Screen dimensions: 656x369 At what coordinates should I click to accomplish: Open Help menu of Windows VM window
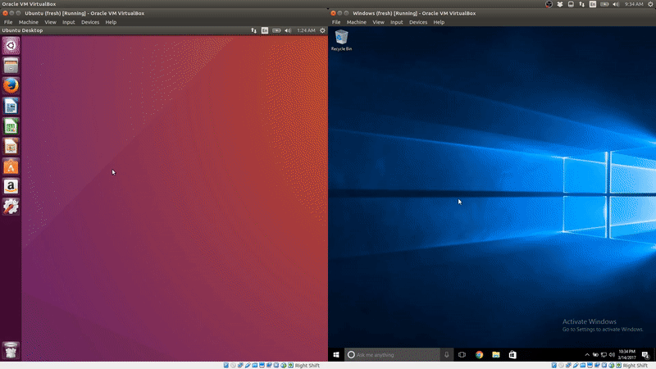pos(439,22)
